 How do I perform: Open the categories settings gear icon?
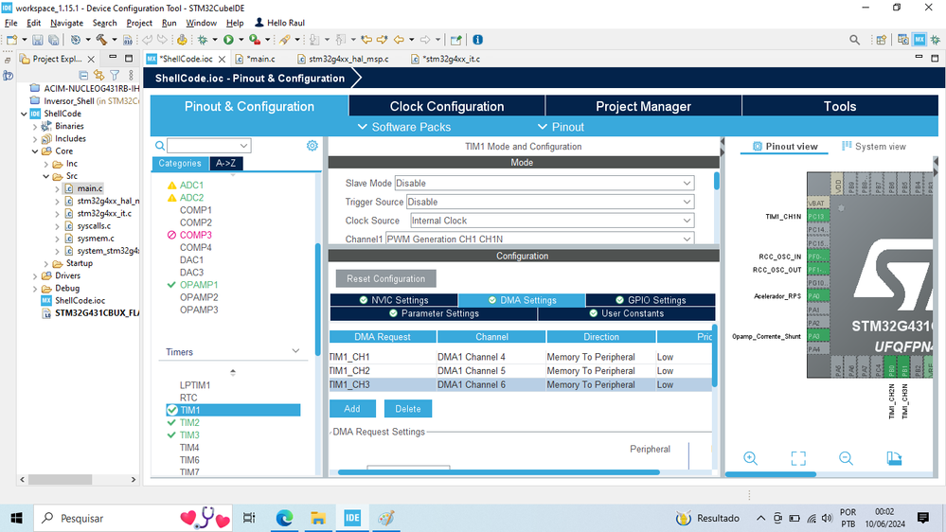(312, 146)
